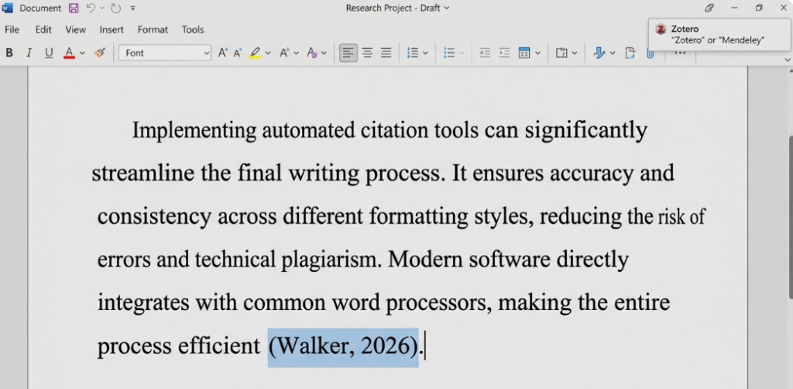The width and height of the screenshot is (793, 389).
Task: Click the Increase Font Size icon
Action: click(x=223, y=53)
